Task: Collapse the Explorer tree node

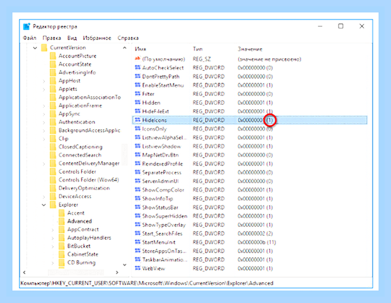Action: click(44, 205)
